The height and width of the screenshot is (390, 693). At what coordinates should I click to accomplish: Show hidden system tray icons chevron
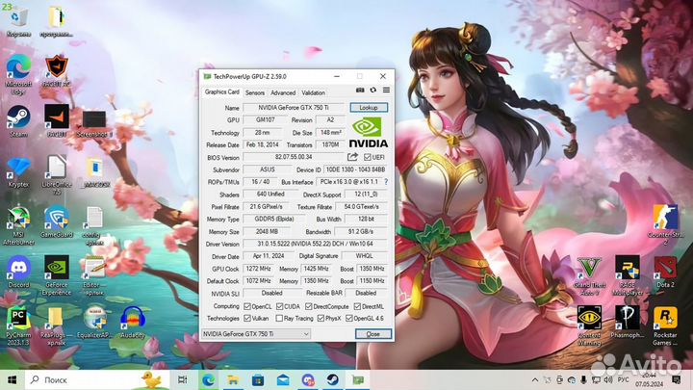pos(535,379)
